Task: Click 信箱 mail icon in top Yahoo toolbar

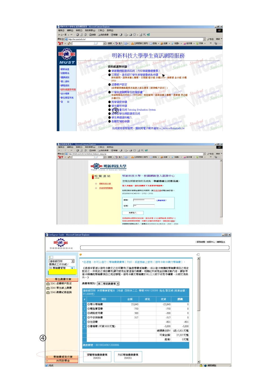Action: click(x=151, y=43)
